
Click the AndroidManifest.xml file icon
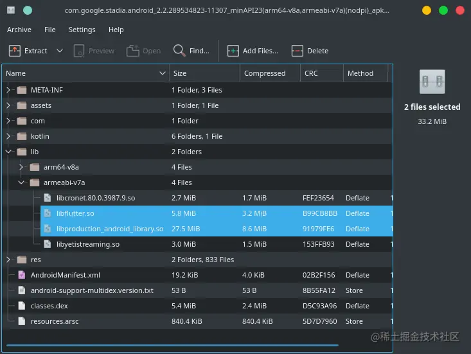tap(22, 275)
